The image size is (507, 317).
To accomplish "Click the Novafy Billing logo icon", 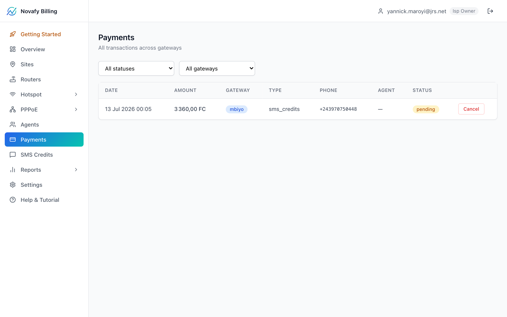I will [12, 11].
